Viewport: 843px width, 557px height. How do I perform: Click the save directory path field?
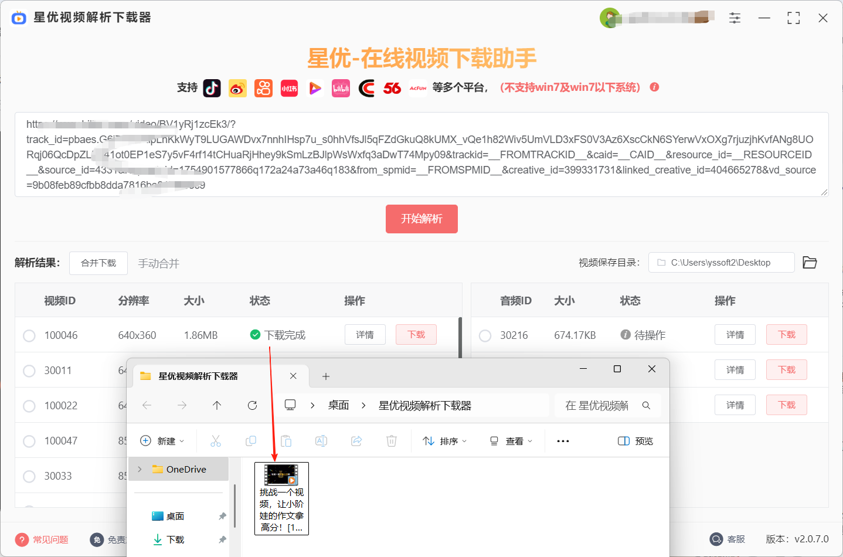721,262
